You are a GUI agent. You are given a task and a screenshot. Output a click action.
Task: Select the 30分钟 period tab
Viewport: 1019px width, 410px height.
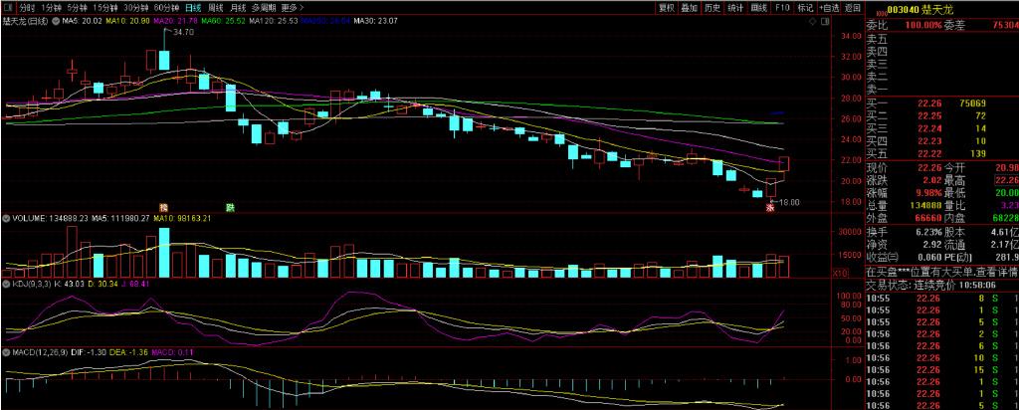(135, 7)
